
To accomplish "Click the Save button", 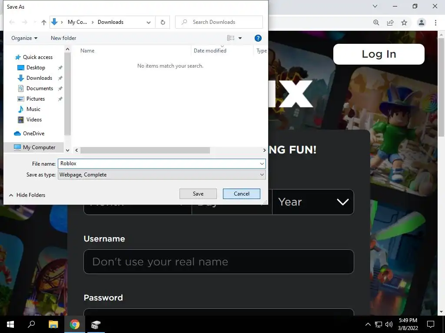I will (x=198, y=194).
